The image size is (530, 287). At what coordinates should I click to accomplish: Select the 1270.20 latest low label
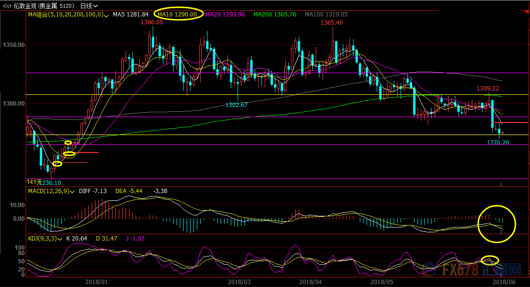(498, 143)
